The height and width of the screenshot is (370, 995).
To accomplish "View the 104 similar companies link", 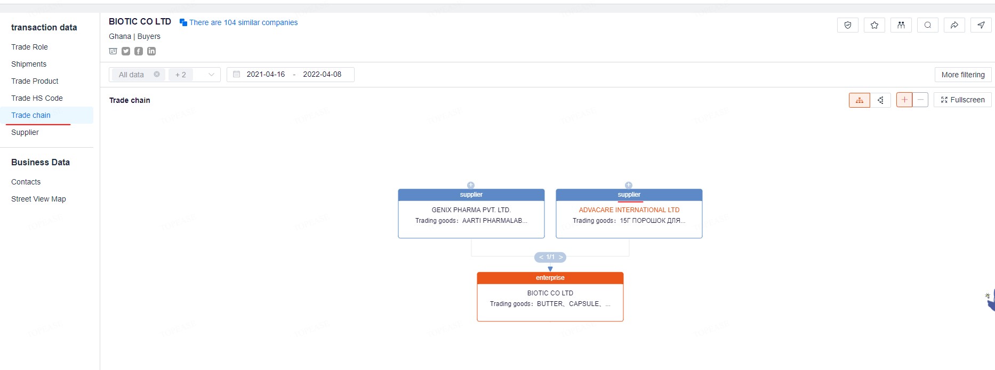I will pos(244,22).
